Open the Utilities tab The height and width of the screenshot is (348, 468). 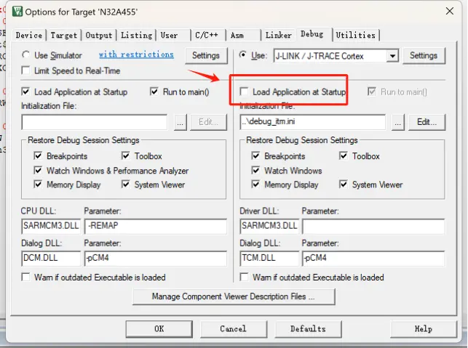point(356,35)
